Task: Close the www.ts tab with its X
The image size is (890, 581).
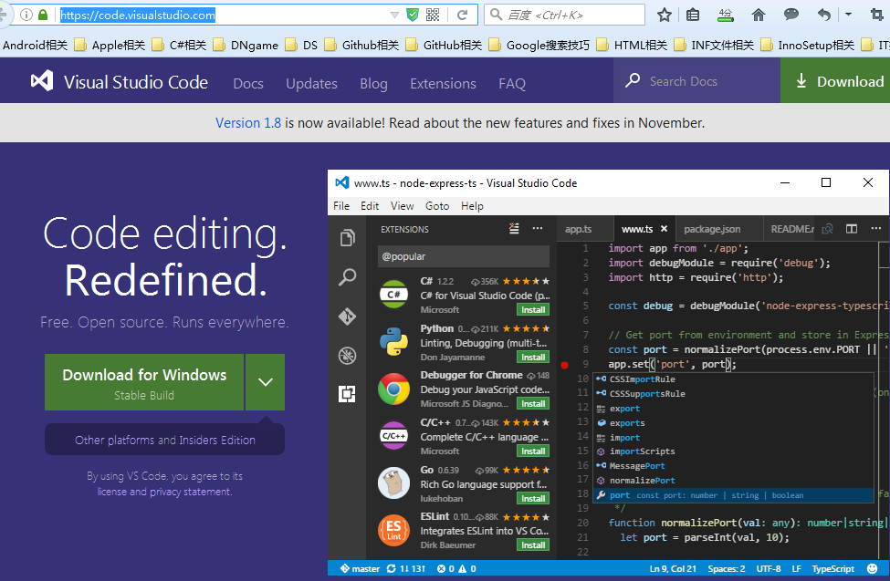Action: tap(664, 229)
